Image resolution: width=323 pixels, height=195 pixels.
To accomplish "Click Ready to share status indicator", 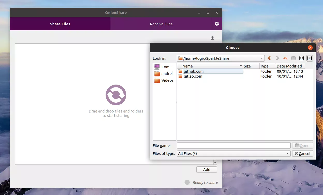I will point(187,182).
